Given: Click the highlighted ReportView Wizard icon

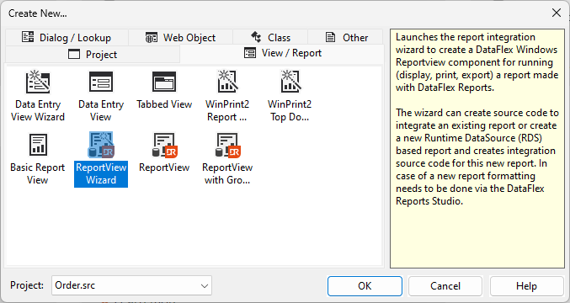Looking at the screenshot, I should (101, 145).
